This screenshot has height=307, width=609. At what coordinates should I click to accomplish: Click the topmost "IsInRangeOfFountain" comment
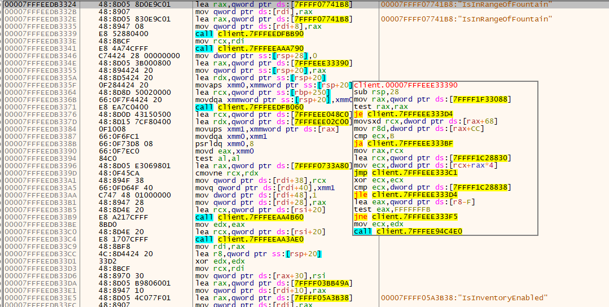click(x=466, y=5)
